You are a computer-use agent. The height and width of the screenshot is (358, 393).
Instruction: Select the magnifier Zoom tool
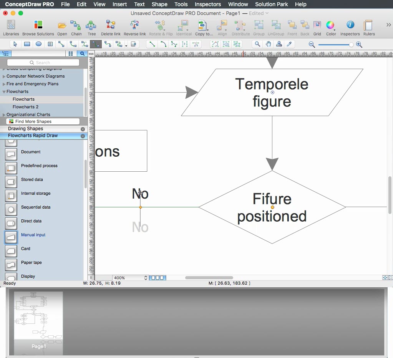pyautogui.click(x=257, y=44)
